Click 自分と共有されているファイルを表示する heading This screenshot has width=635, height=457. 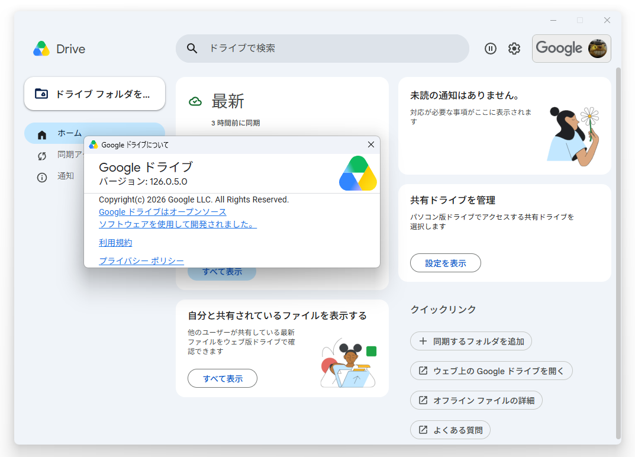pos(278,316)
